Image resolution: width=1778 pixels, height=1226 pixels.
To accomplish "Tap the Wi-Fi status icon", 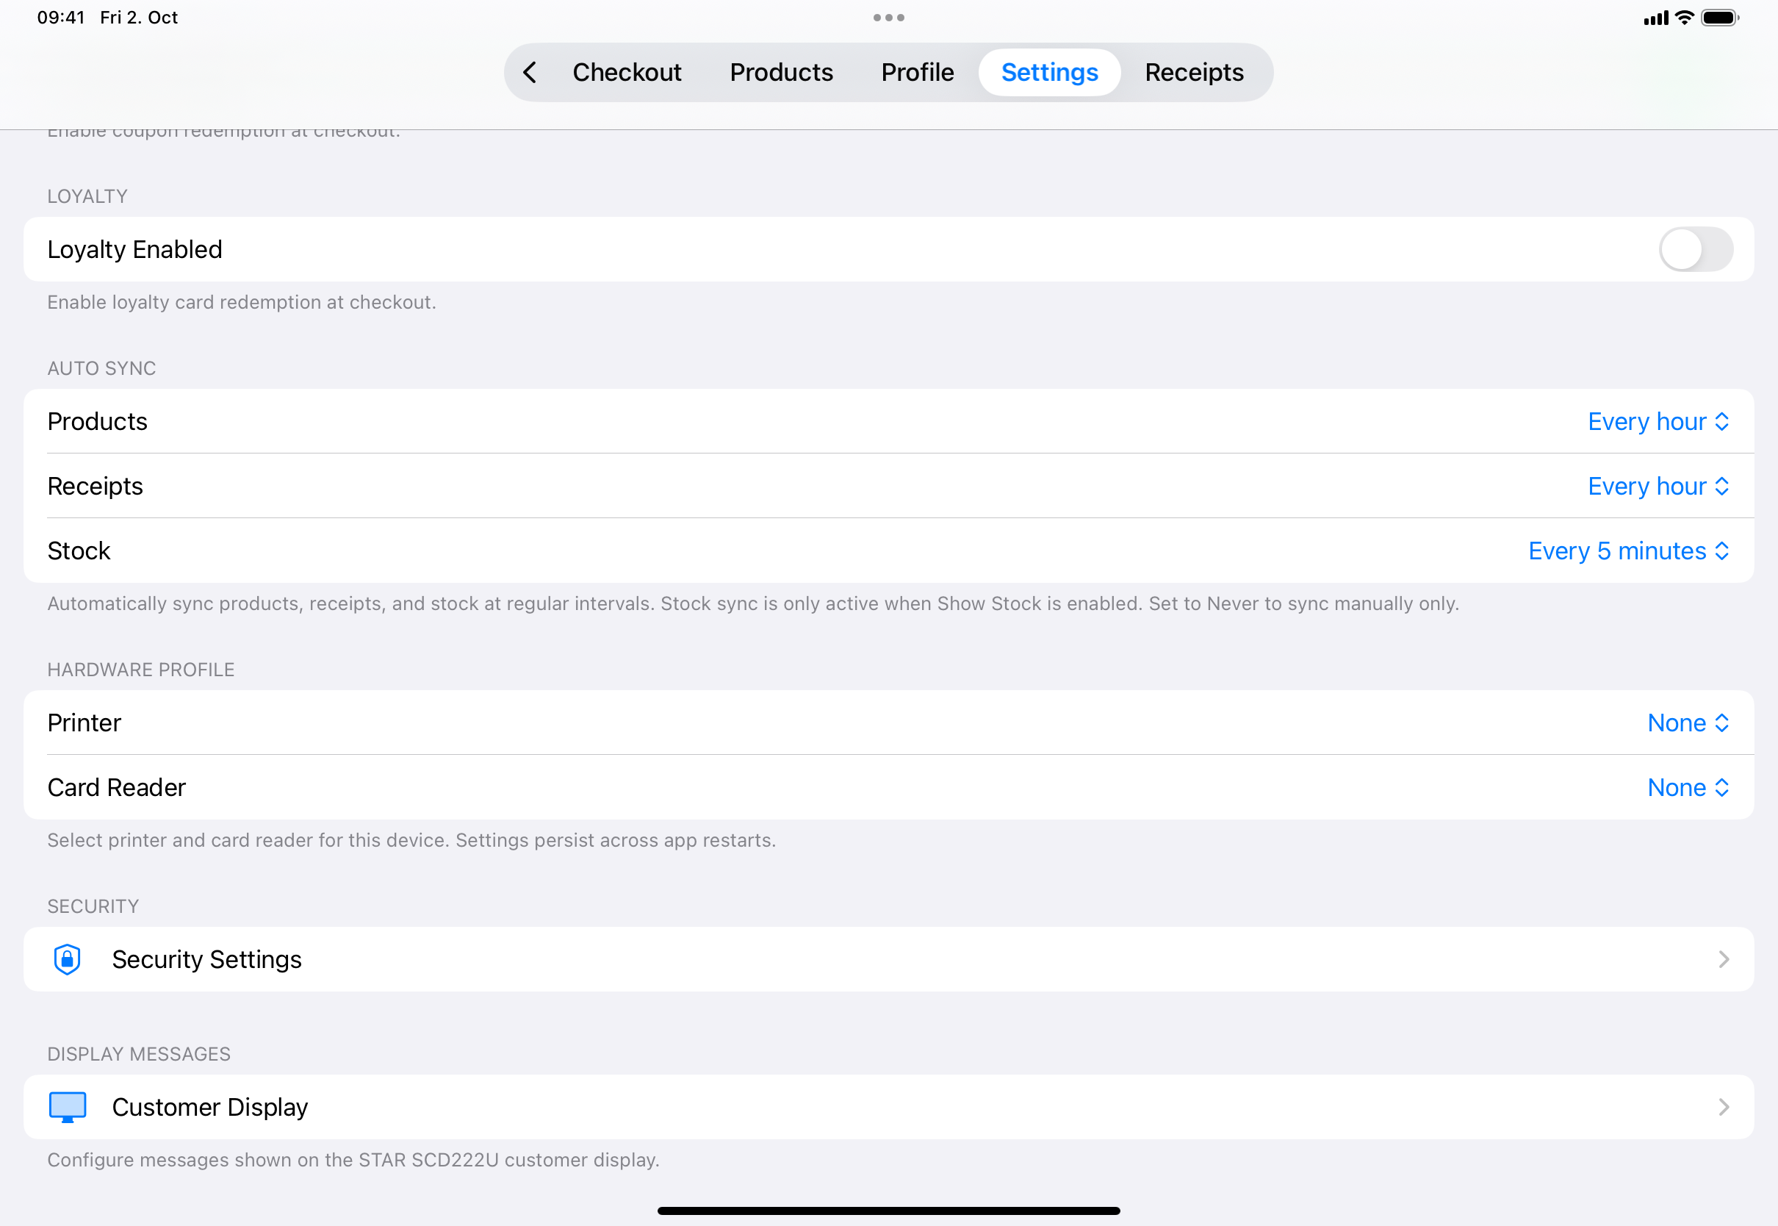I will click(1685, 17).
